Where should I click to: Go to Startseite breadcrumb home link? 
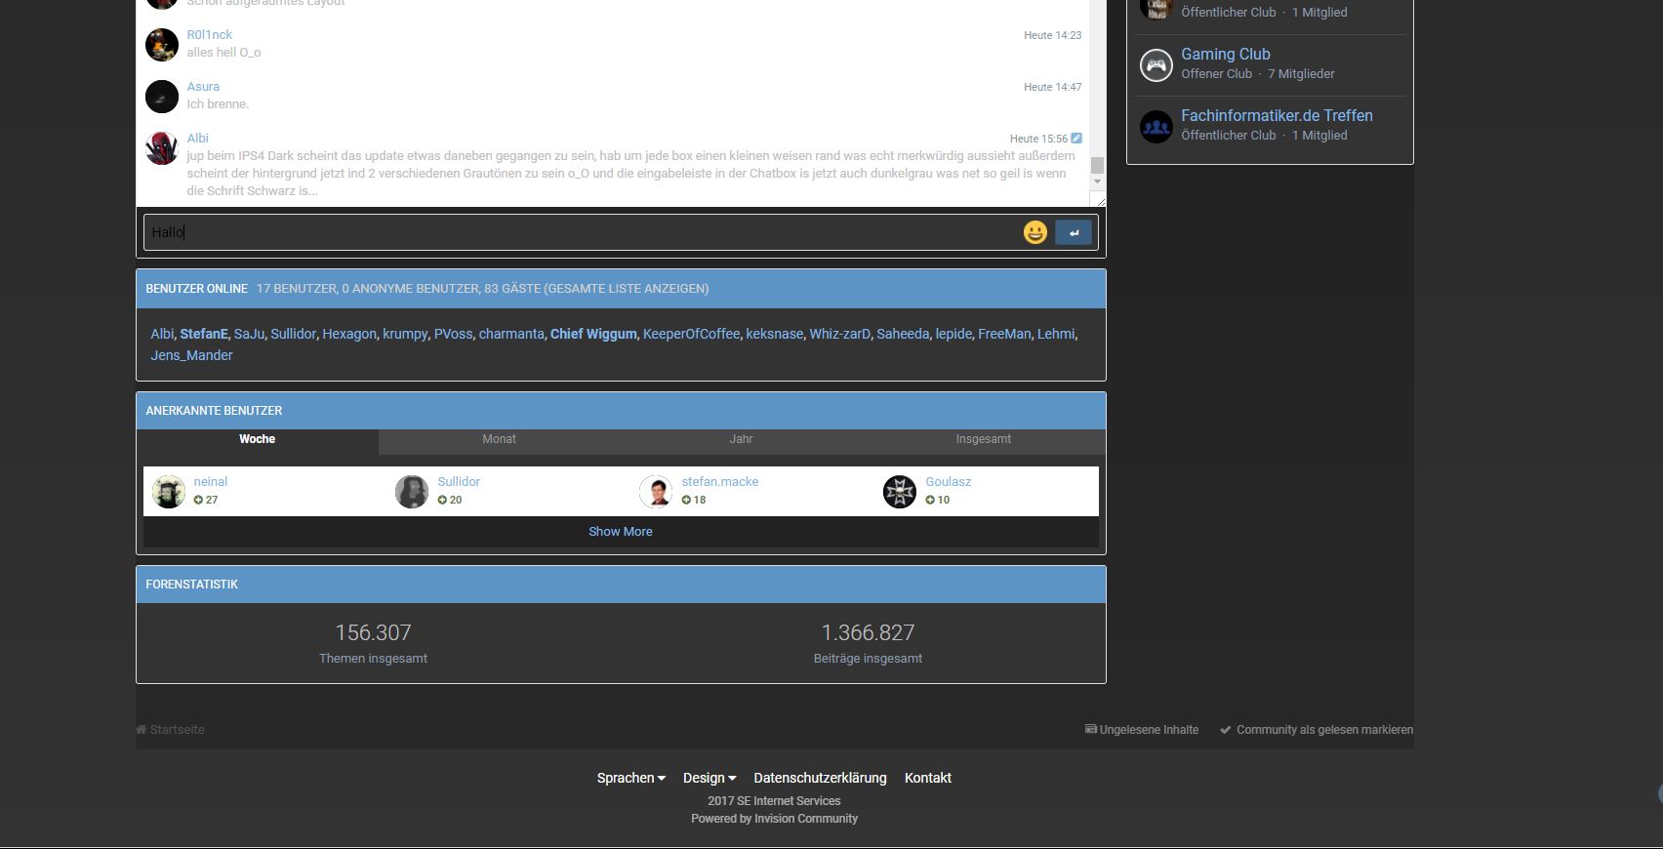(171, 730)
